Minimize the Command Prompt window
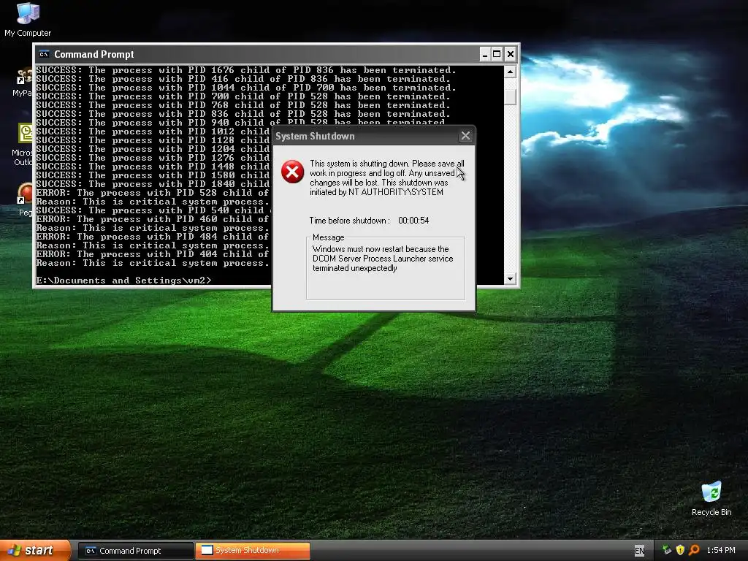748x561 pixels. click(484, 54)
